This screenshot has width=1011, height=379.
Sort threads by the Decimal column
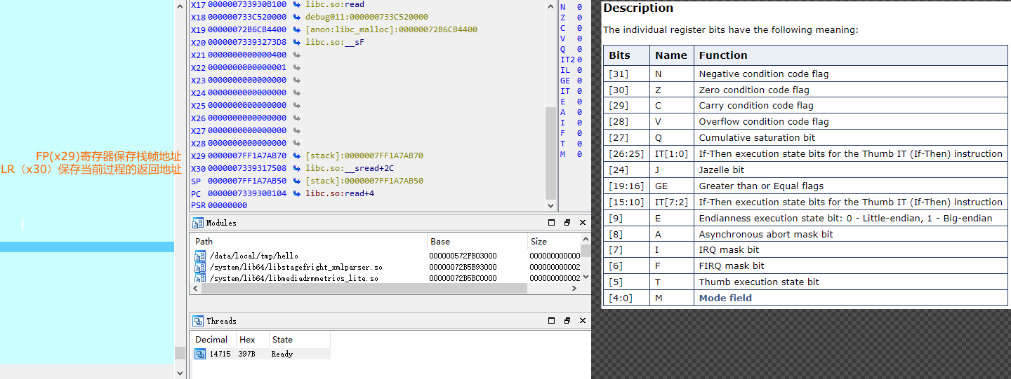coord(213,339)
